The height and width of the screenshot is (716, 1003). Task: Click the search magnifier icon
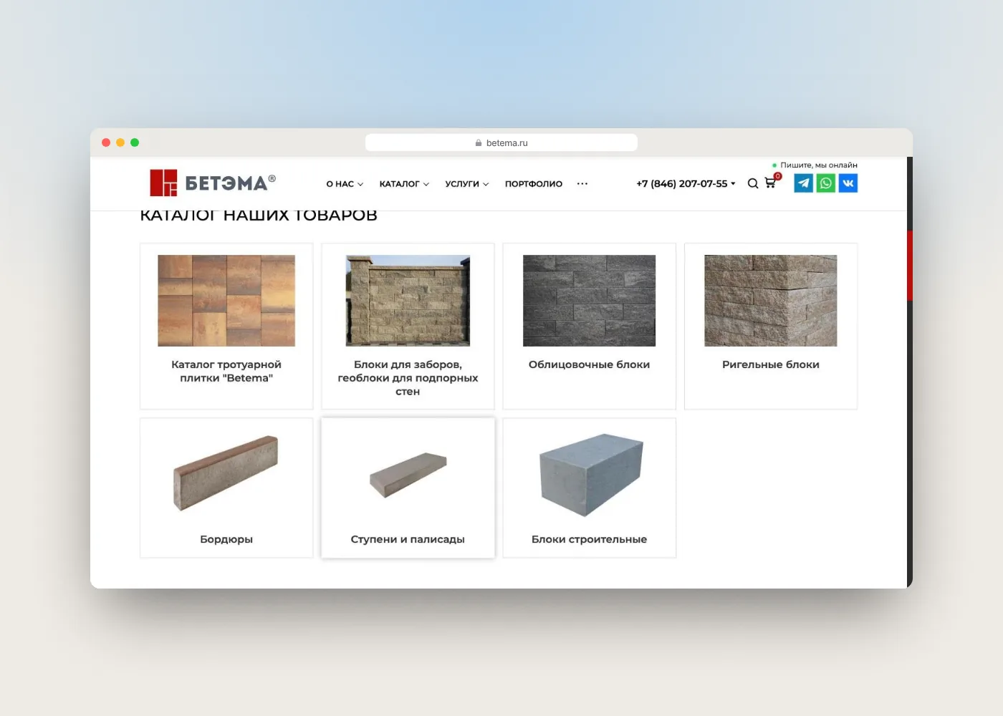click(x=753, y=183)
